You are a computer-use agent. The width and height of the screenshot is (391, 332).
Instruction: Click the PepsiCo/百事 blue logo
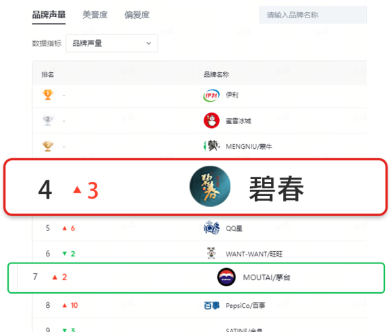(212, 305)
